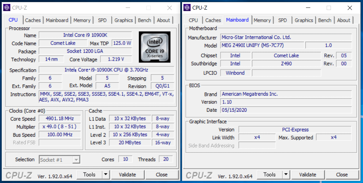
Task: Click L1 Data value 10 x 32 KBytes
Action: tap(130, 118)
